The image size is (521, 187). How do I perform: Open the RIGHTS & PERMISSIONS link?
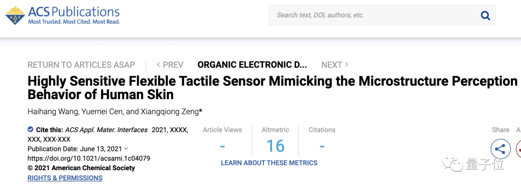65,178
